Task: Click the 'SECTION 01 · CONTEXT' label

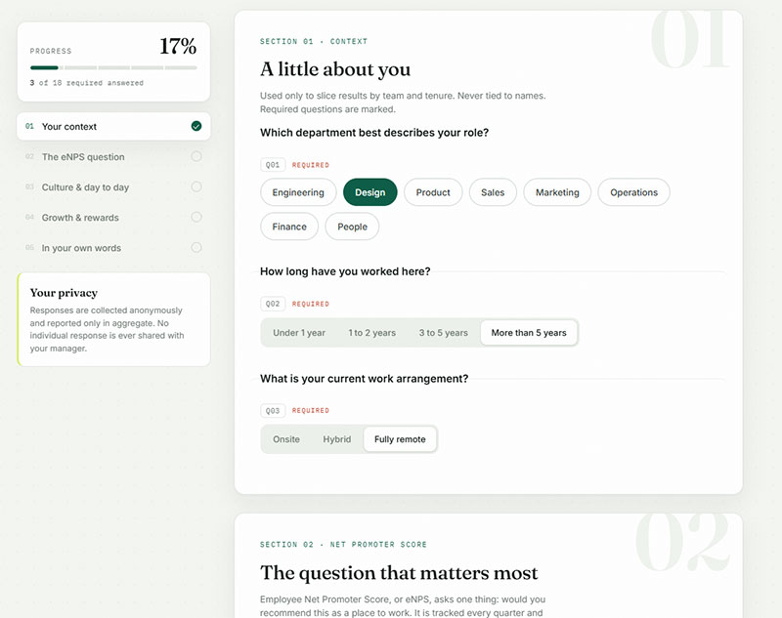Action: 314,41
